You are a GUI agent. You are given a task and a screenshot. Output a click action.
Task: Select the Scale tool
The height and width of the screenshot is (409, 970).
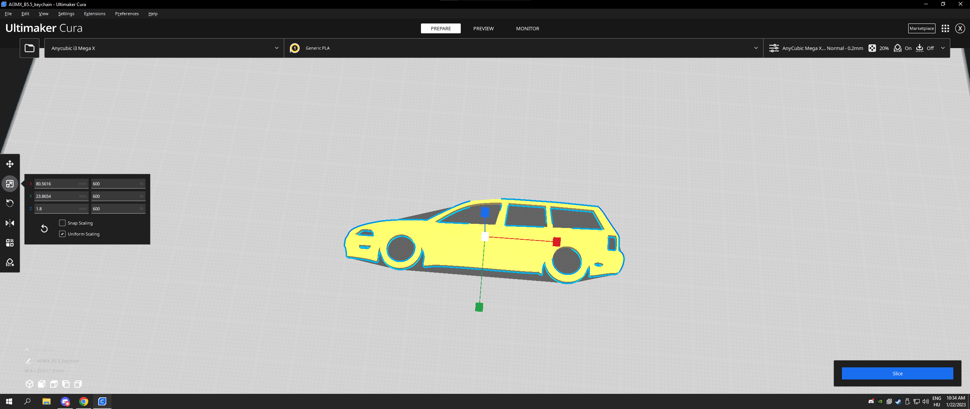tap(10, 184)
